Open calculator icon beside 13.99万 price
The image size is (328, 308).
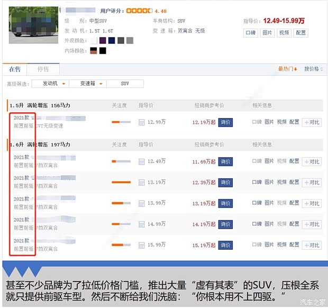[x=142, y=203]
